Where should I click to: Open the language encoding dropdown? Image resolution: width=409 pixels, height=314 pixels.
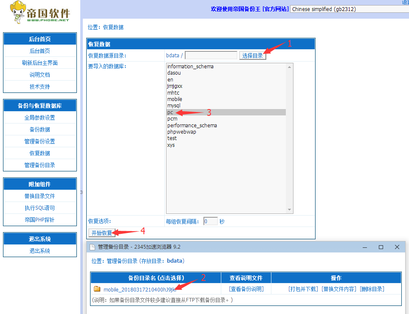(x=349, y=9)
